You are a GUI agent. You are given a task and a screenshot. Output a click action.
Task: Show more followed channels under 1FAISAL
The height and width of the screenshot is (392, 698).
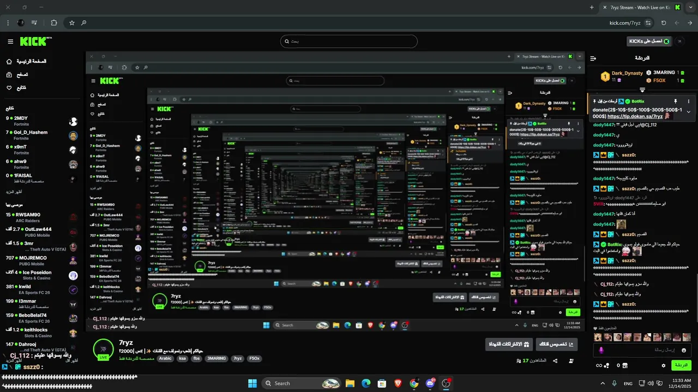(14, 192)
